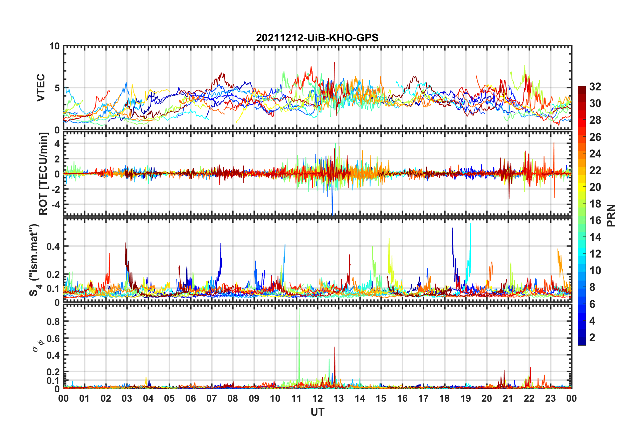This screenshot has height=431, width=635.
Task: Click the UT x-axis label
Action: pos(317,412)
